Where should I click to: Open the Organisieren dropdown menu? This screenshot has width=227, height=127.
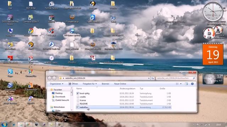56,84
